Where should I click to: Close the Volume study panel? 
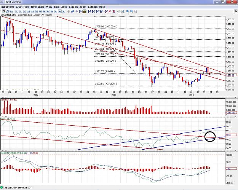[236, 97]
